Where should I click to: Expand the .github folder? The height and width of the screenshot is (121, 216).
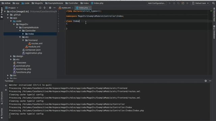pyautogui.click(x=8, y=15)
